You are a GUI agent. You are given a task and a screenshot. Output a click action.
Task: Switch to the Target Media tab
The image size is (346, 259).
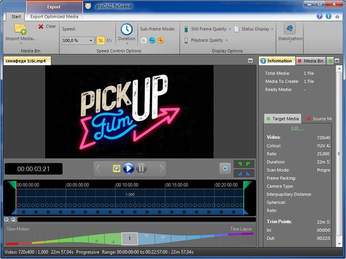click(x=282, y=119)
